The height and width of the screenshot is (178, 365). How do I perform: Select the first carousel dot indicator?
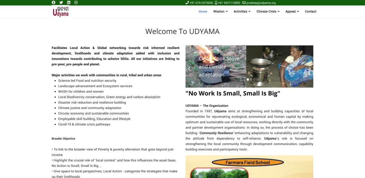(241, 79)
